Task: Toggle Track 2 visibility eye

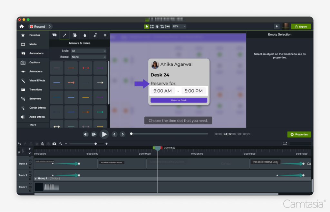Action: coord(30,172)
